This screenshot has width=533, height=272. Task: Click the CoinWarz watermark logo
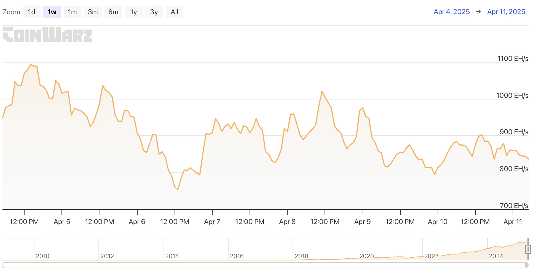click(x=47, y=35)
